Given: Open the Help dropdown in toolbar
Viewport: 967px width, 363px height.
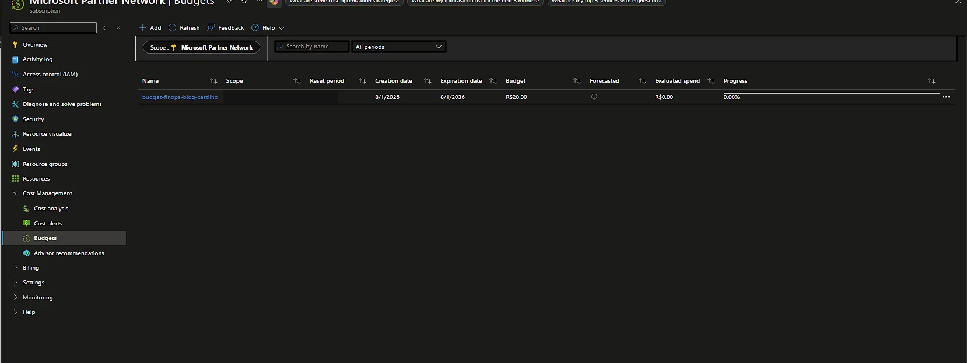Looking at the screenshot, I should coord(268,27).
